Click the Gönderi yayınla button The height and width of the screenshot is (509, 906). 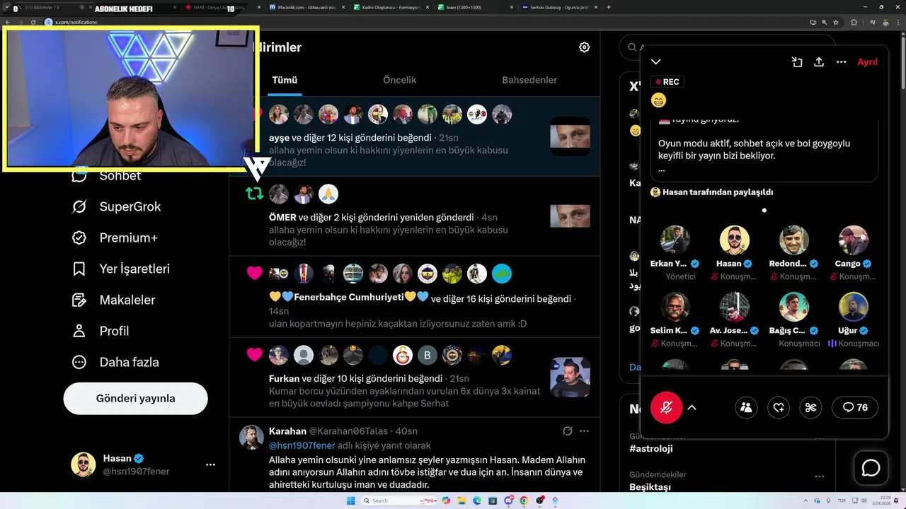135,398
